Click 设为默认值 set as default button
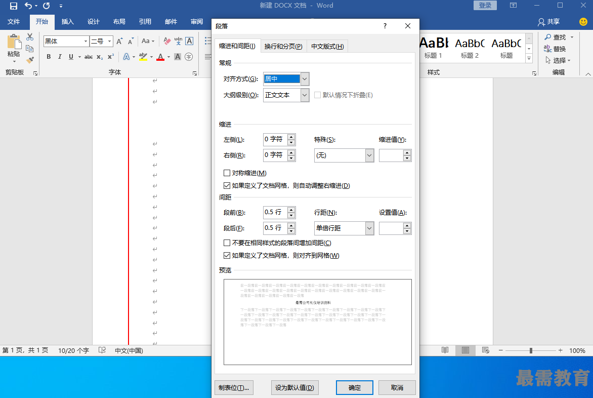The height and width of the screenshot is (398, 593). [x=294, y=388]
